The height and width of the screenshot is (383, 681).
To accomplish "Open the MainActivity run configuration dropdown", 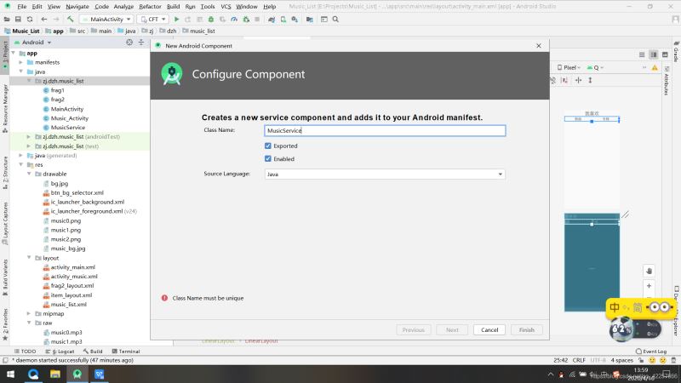I will [x=106, y=19].
